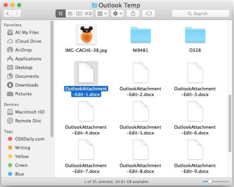
Task: Click the highlighted OutlookAttachment-Edit-1.docx filename
Action: pos(86,91)
